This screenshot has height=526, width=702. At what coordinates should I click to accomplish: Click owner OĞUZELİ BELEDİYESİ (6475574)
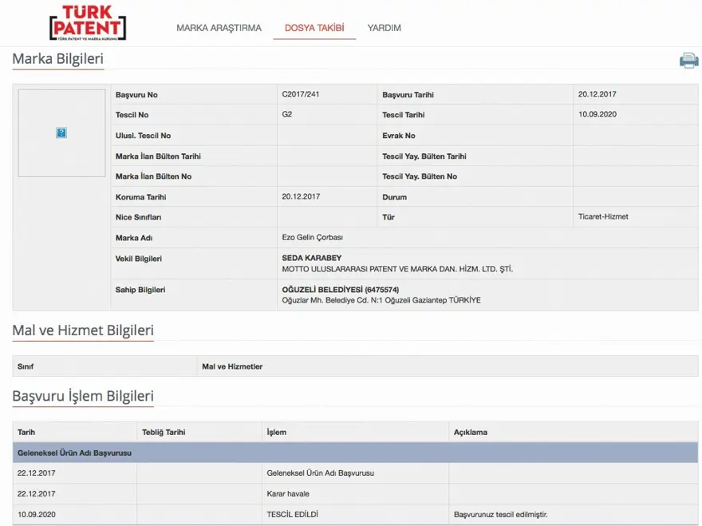pos(340,289)
